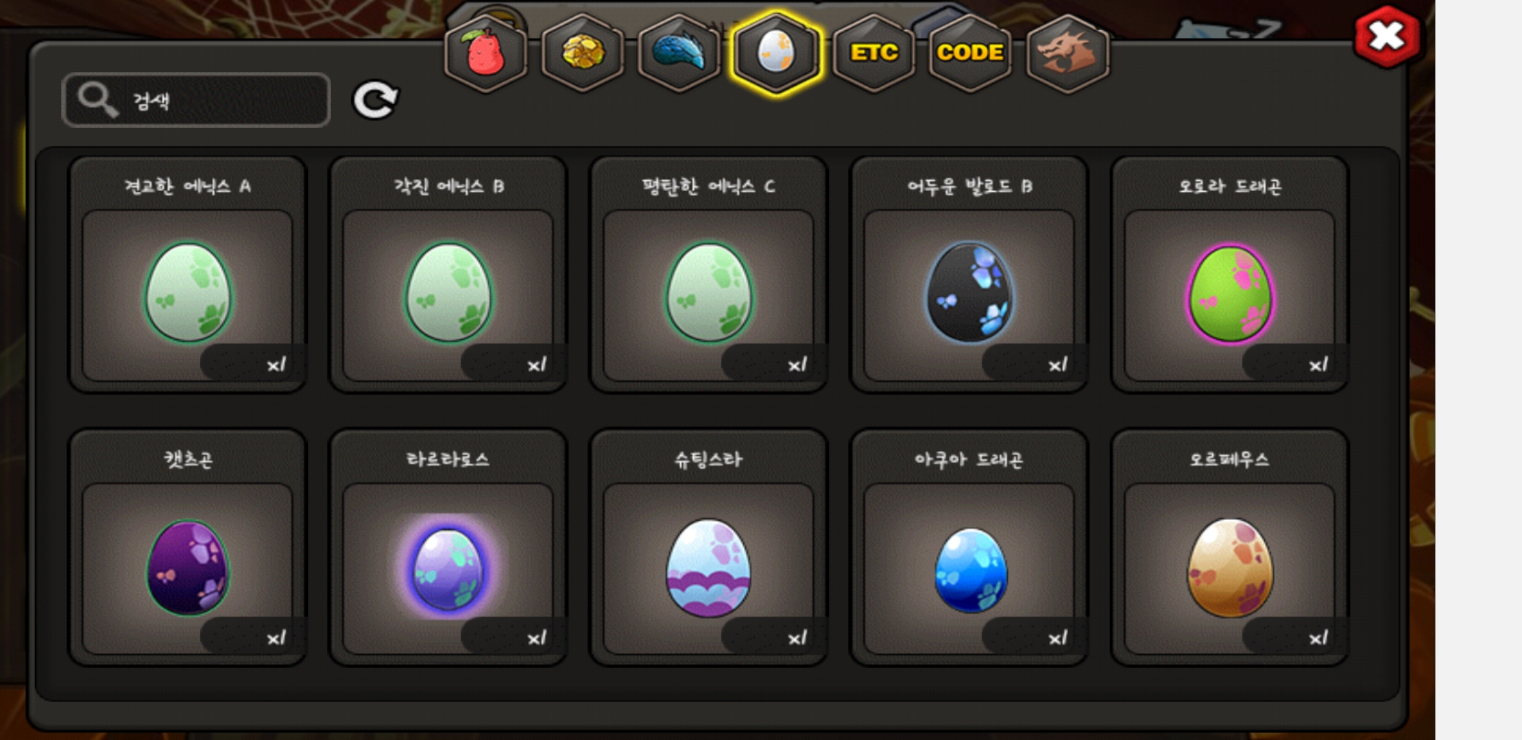Choose the glowing 타르타로스 egg
This screenshot has height=740, width=1522.
448,547
